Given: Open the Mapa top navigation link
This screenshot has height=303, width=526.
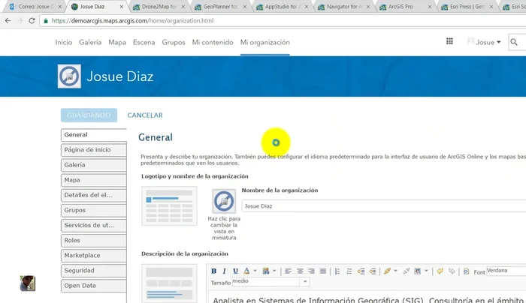Looking at the screenshot, I should (x=117, y=42).
